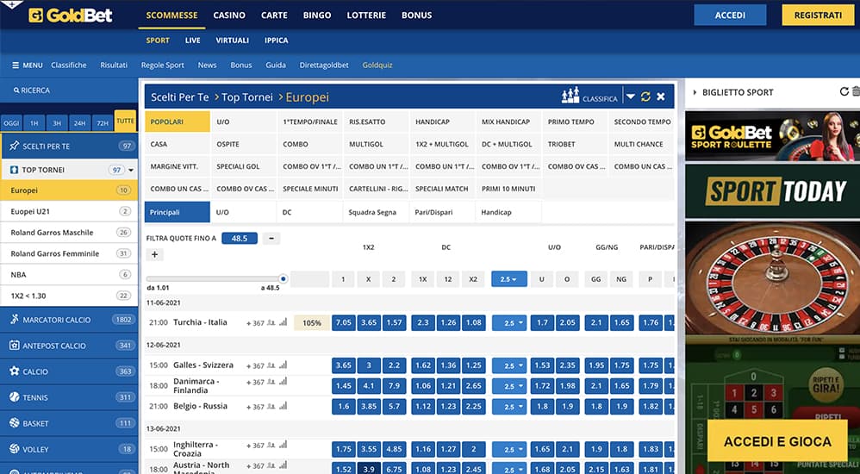Collapse the Top Tornei list arrow
Image resolution: width=860 pixels, height=474 pixels.
pos(131,170)
